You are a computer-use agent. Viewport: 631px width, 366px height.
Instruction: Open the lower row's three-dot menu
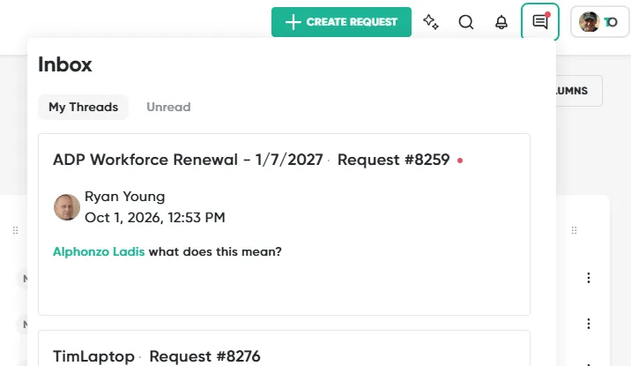589,324
